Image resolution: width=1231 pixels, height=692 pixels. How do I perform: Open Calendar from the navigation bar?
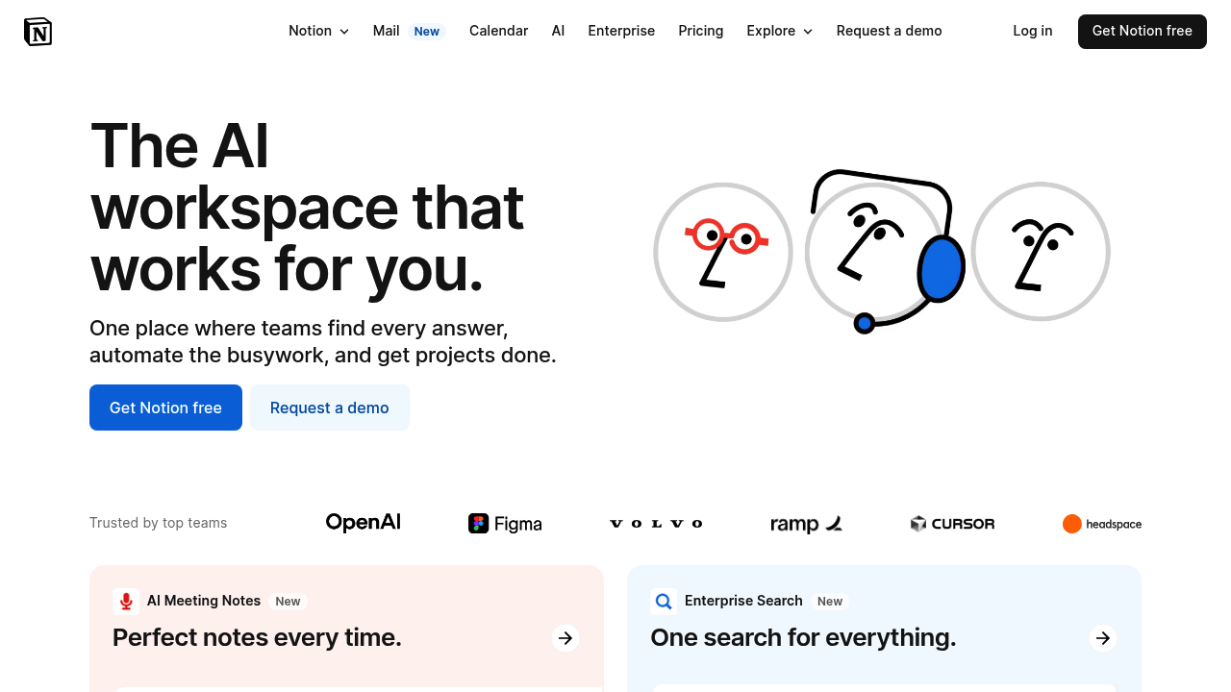(x=498, y=31)
